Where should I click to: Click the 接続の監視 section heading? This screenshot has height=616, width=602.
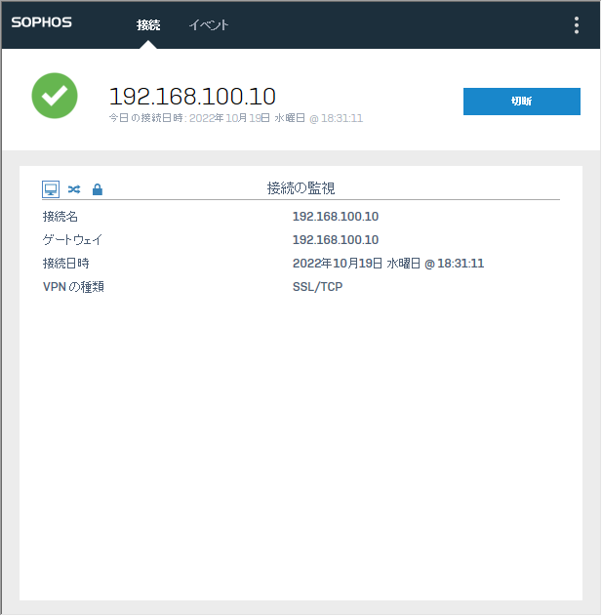[x=301, y=188]
